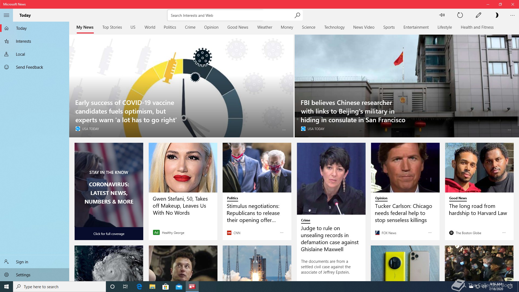Open more options on the Tucker Carlson card
The height and width of the screenshot is (292, 519).
pos(430,233)
